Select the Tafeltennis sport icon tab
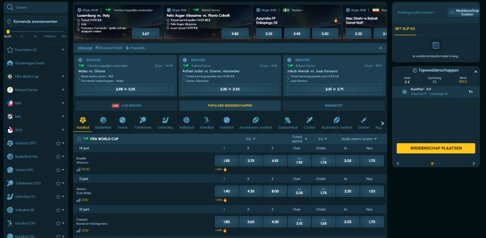The width and height of the screenshot is (486, 238). pos(143,123)
